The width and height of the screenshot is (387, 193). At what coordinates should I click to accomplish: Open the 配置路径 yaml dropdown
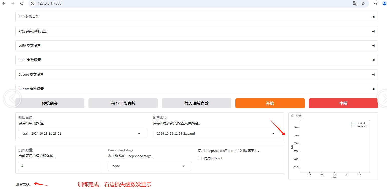pyautogui.click(x=217, y=134)
